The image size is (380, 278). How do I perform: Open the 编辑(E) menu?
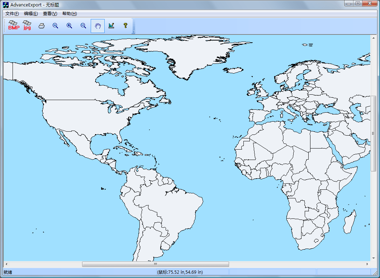31,14
